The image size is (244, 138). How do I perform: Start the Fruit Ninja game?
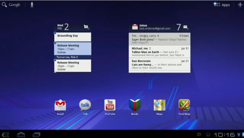coord(184,105)
